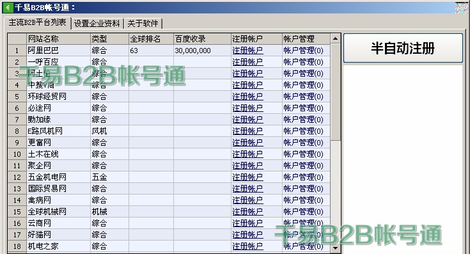Open 帐户管理(0) for 必途网

click(x=303, y=108)
